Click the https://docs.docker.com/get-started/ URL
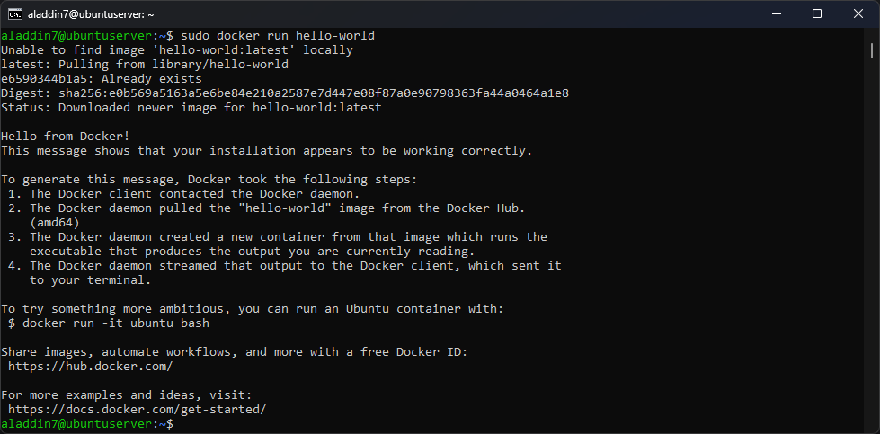The width and height of the screenshot is (880, 434). pyautogui.click(x=138, y=410)
